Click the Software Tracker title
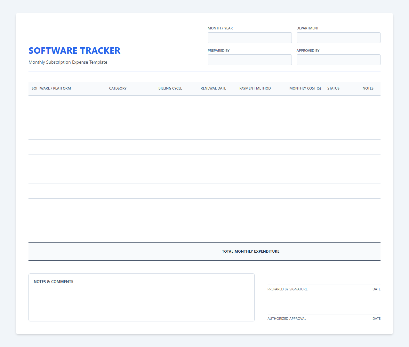This screenshot has width=409, height=347. pos(74,51)
